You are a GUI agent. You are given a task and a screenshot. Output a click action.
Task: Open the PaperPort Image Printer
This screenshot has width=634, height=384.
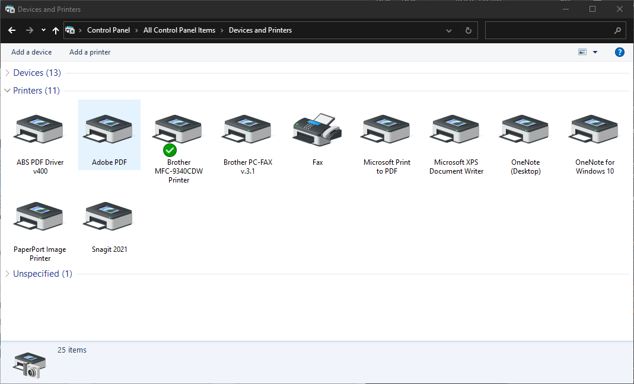[x=40, y=216]
